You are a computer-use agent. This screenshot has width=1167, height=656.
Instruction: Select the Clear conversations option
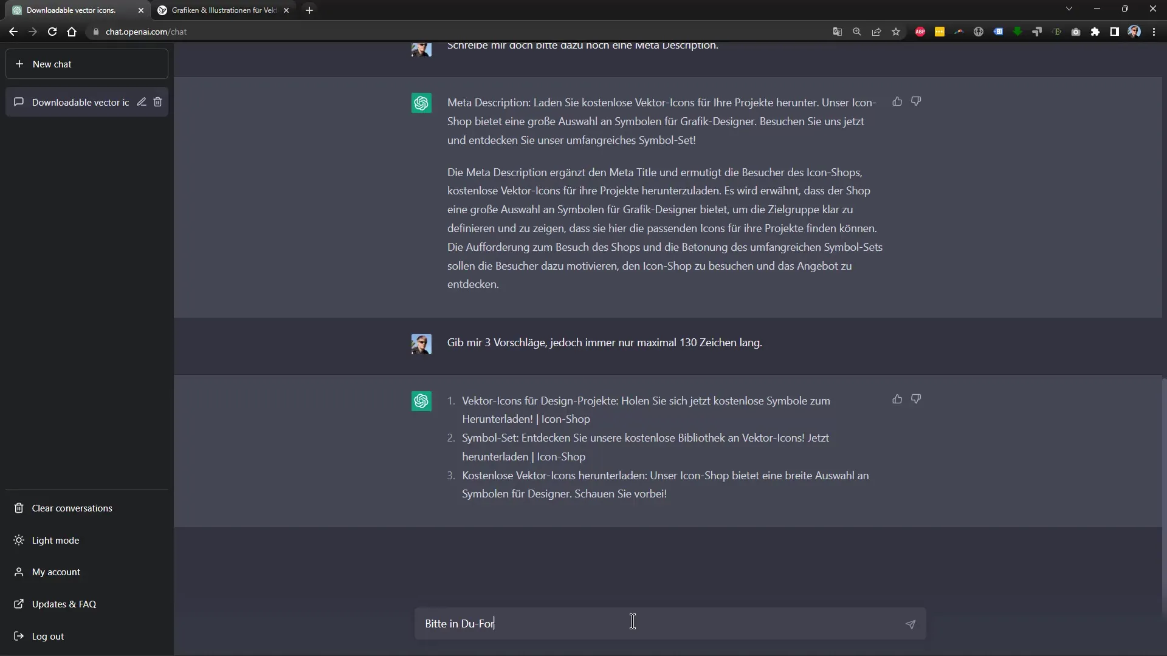(x=71, y=508)
